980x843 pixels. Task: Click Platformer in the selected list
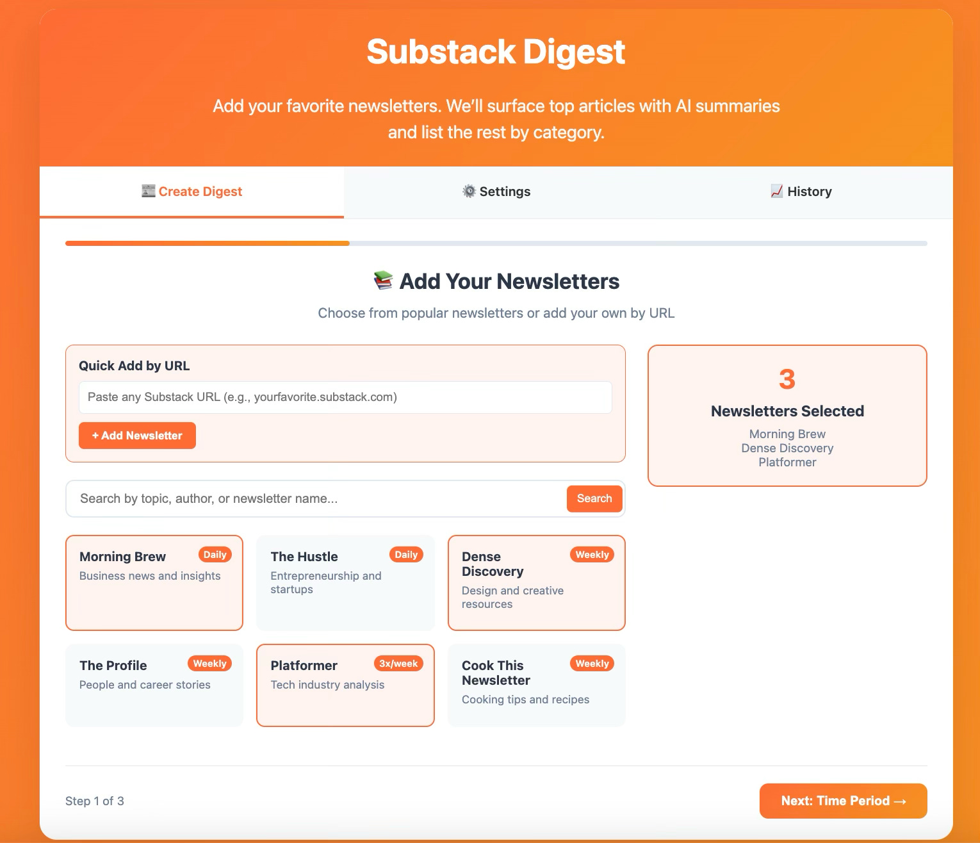787,462
